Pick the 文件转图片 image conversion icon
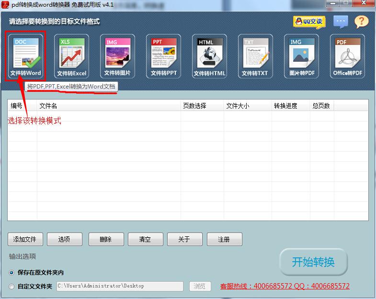This screenshot has width=376, height=299. (x=117, y=56)
